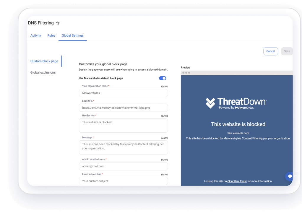Click 'Site: example.com' in the preview

[238, 133]
